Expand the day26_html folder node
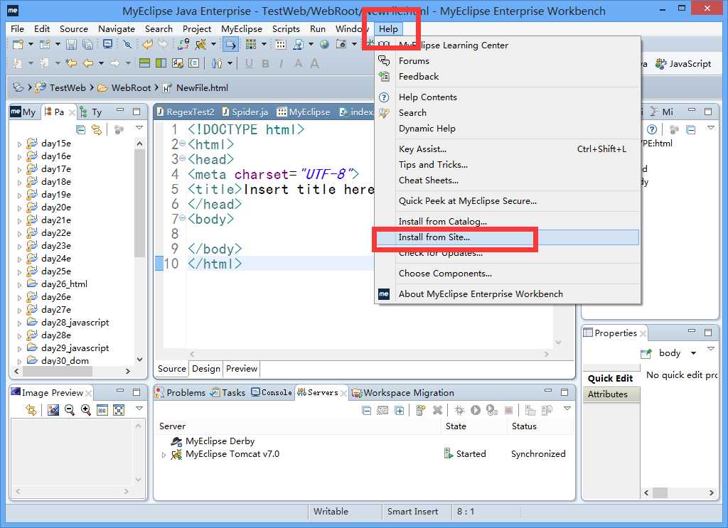 (x=19, y=285)
